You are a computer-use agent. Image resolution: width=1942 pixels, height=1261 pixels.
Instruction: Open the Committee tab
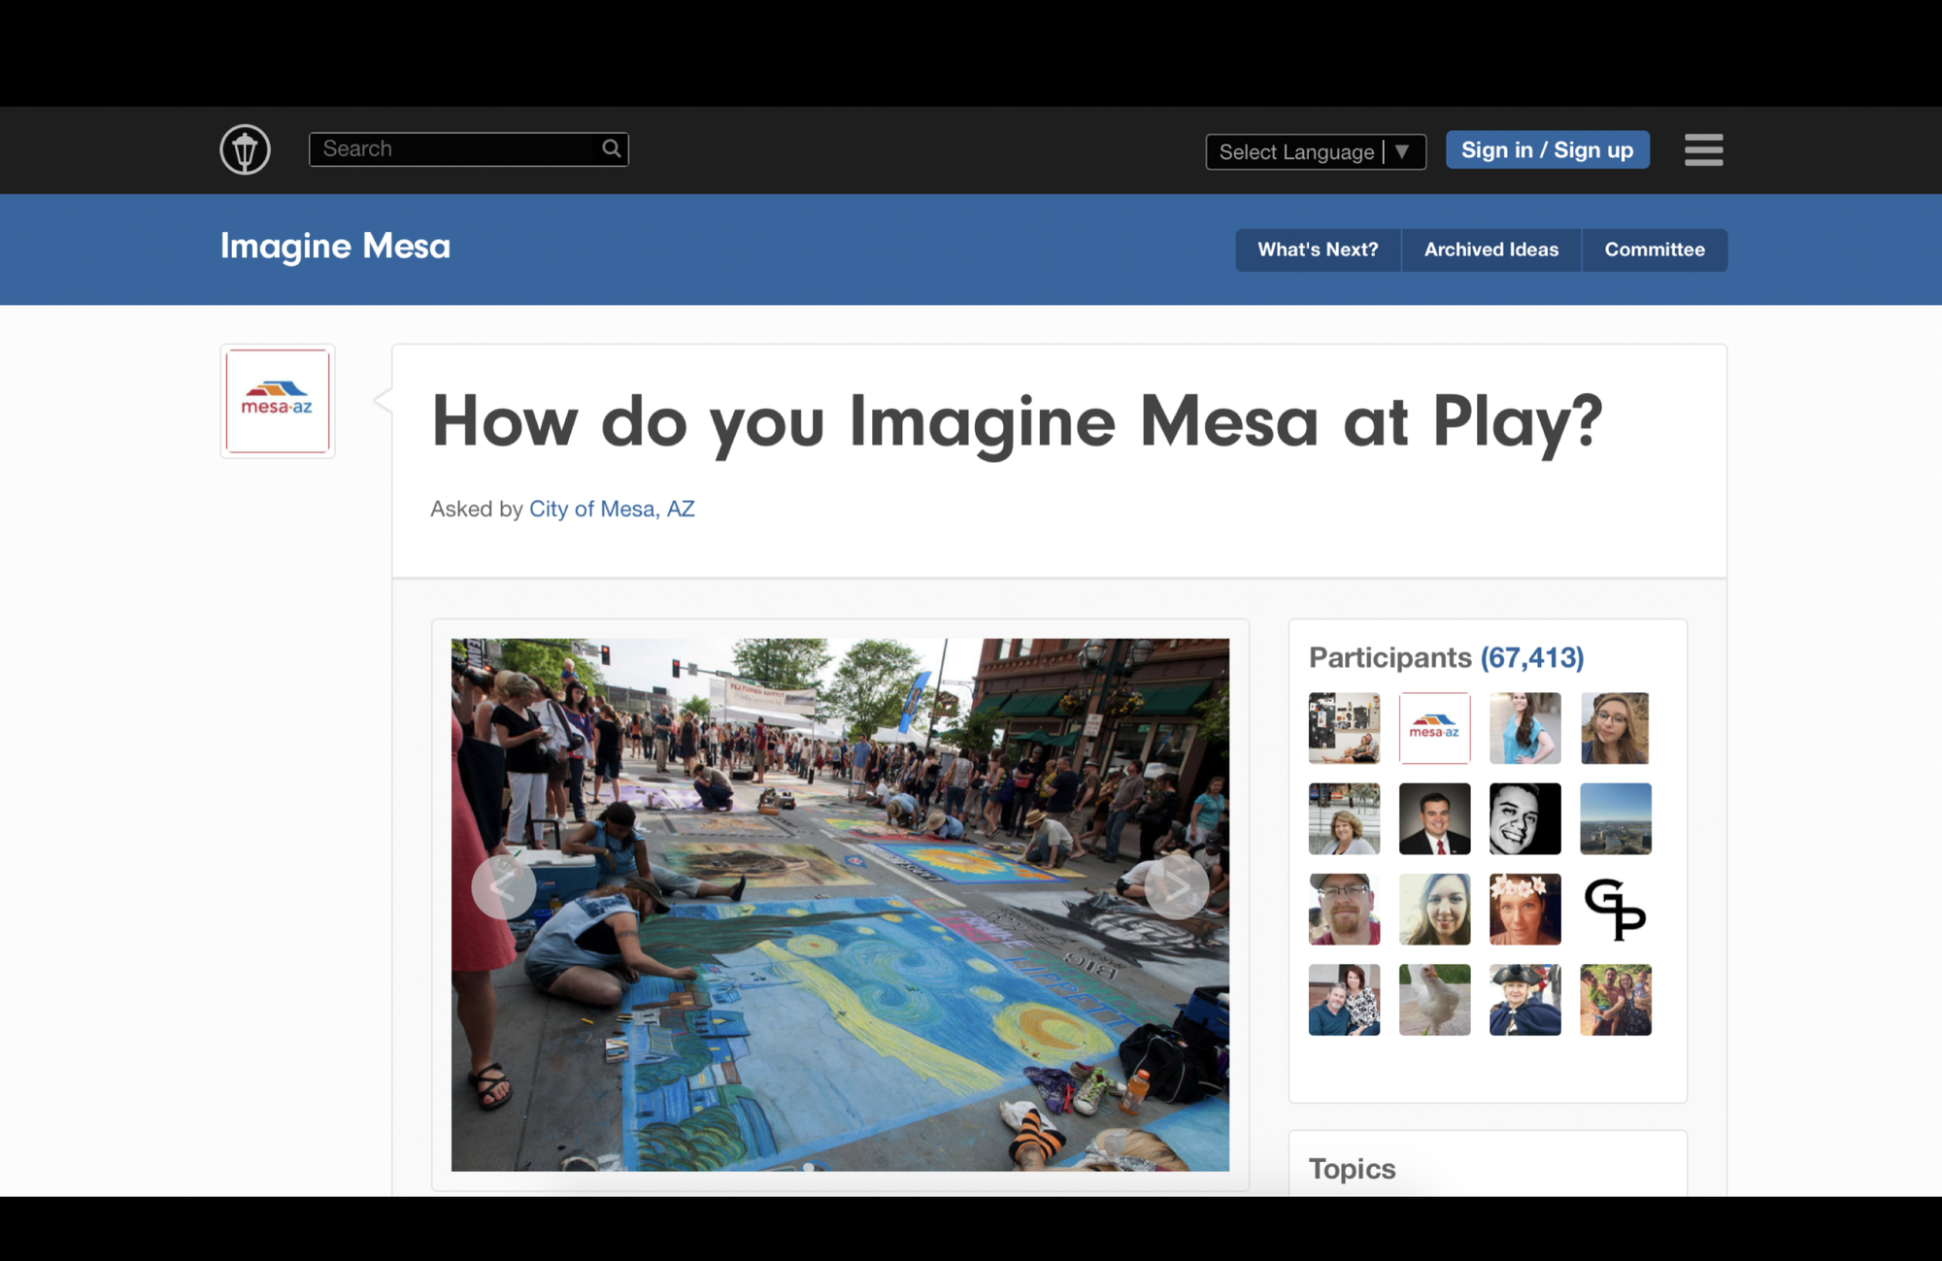(1654, 249)
